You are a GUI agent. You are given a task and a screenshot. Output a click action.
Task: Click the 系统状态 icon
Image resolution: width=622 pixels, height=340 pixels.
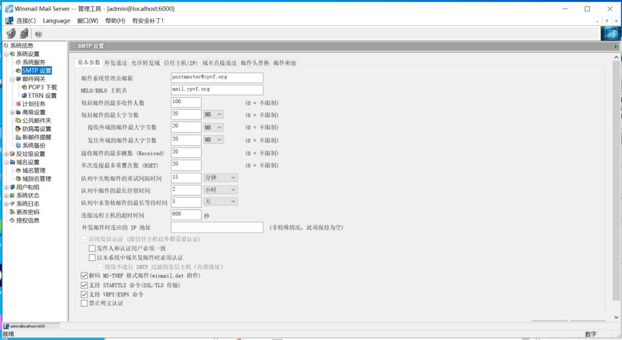(x=12, y=195)
